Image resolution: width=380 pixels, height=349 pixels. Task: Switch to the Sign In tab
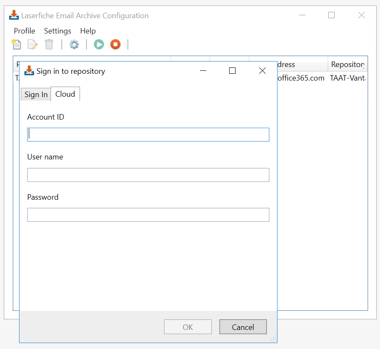[x=36, y=94]
